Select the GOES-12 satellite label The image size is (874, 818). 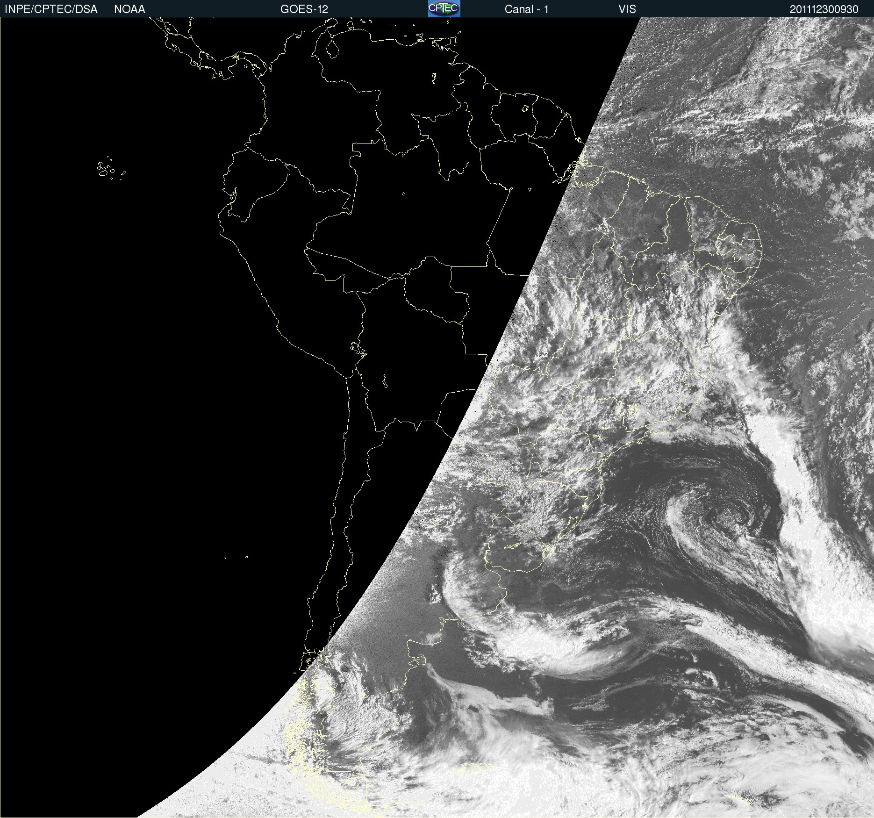click(x=304, y=9)
